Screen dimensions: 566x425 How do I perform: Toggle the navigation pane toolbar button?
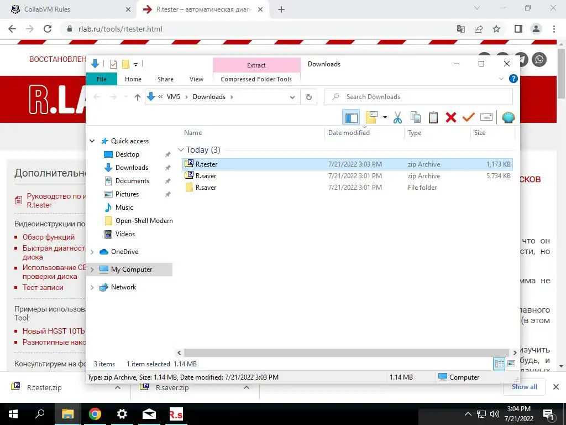pyautogui.click(x=351, y=117)
